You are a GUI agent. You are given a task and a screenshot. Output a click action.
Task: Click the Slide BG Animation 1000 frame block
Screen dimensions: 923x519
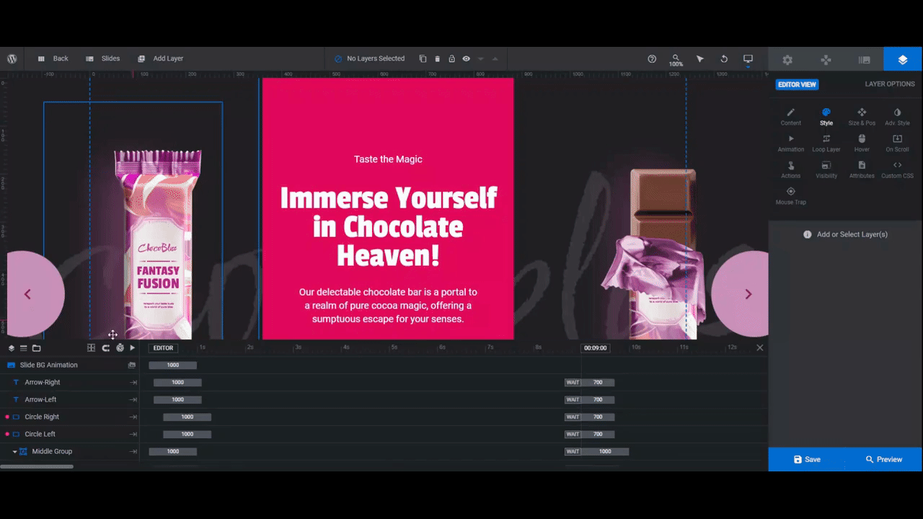(x=173, y=365)
